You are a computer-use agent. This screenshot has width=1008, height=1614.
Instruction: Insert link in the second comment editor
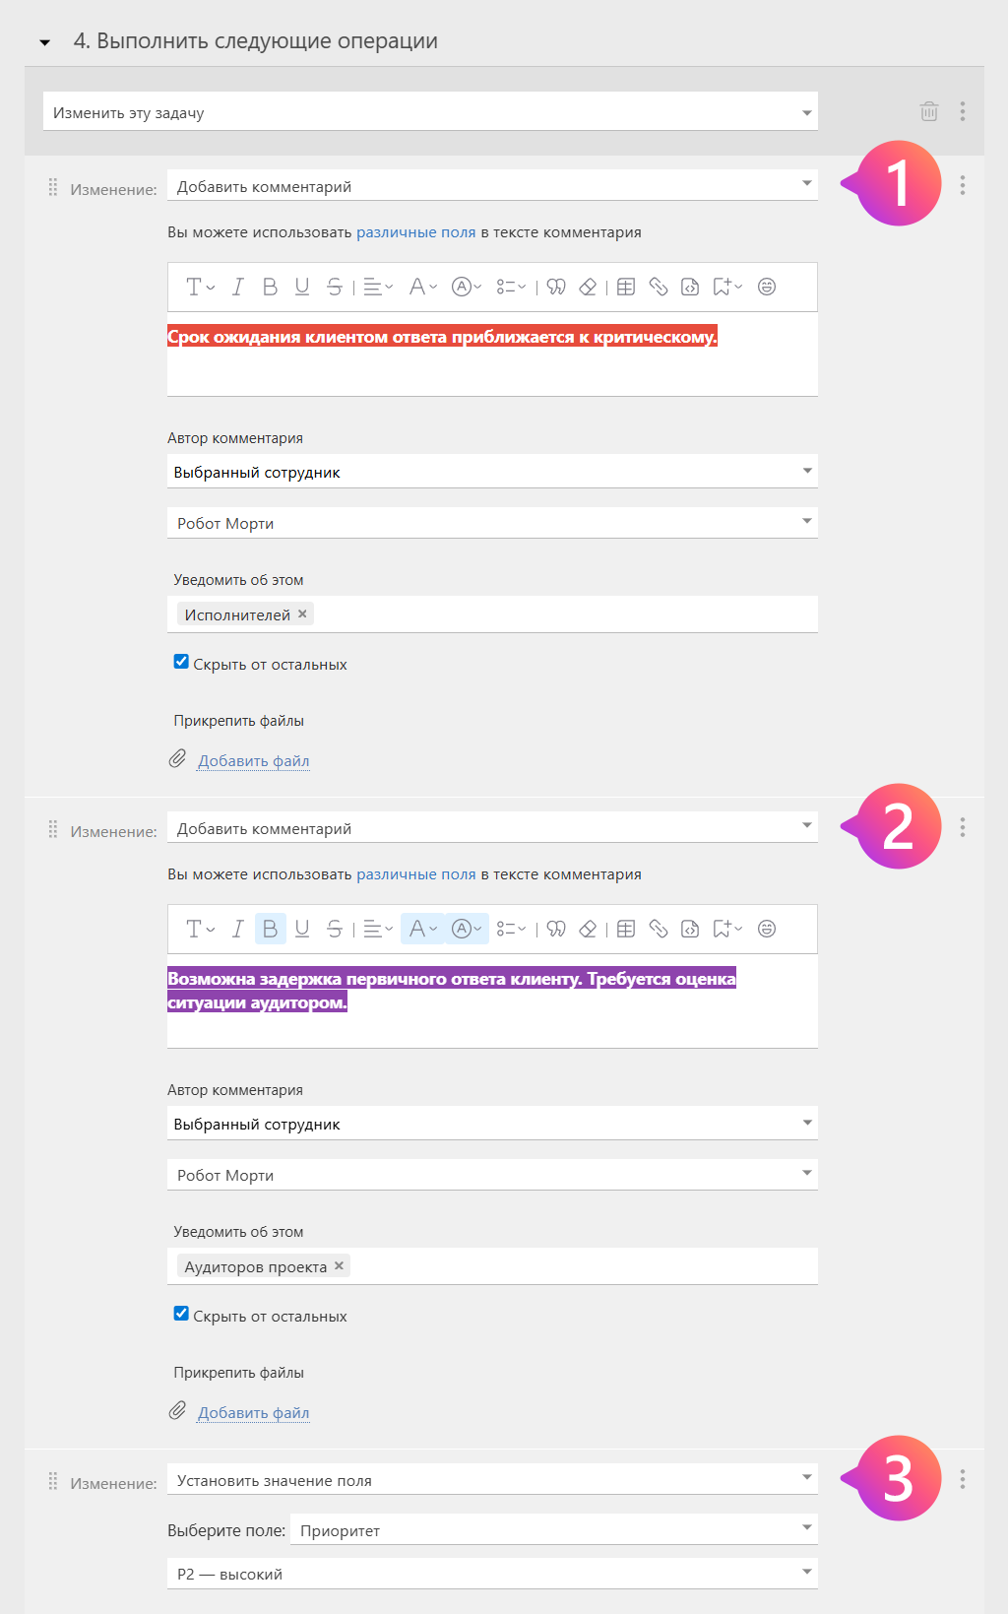pos(659,929)
